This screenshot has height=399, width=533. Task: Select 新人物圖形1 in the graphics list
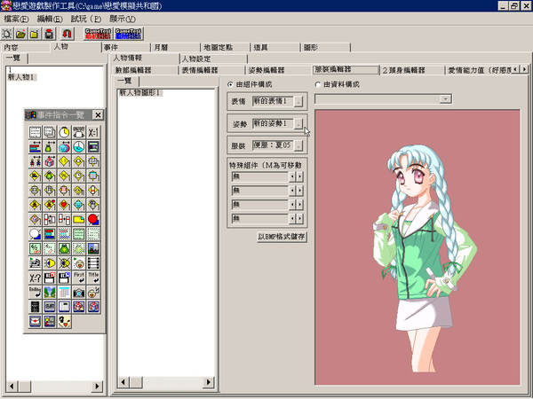point(139,92)
